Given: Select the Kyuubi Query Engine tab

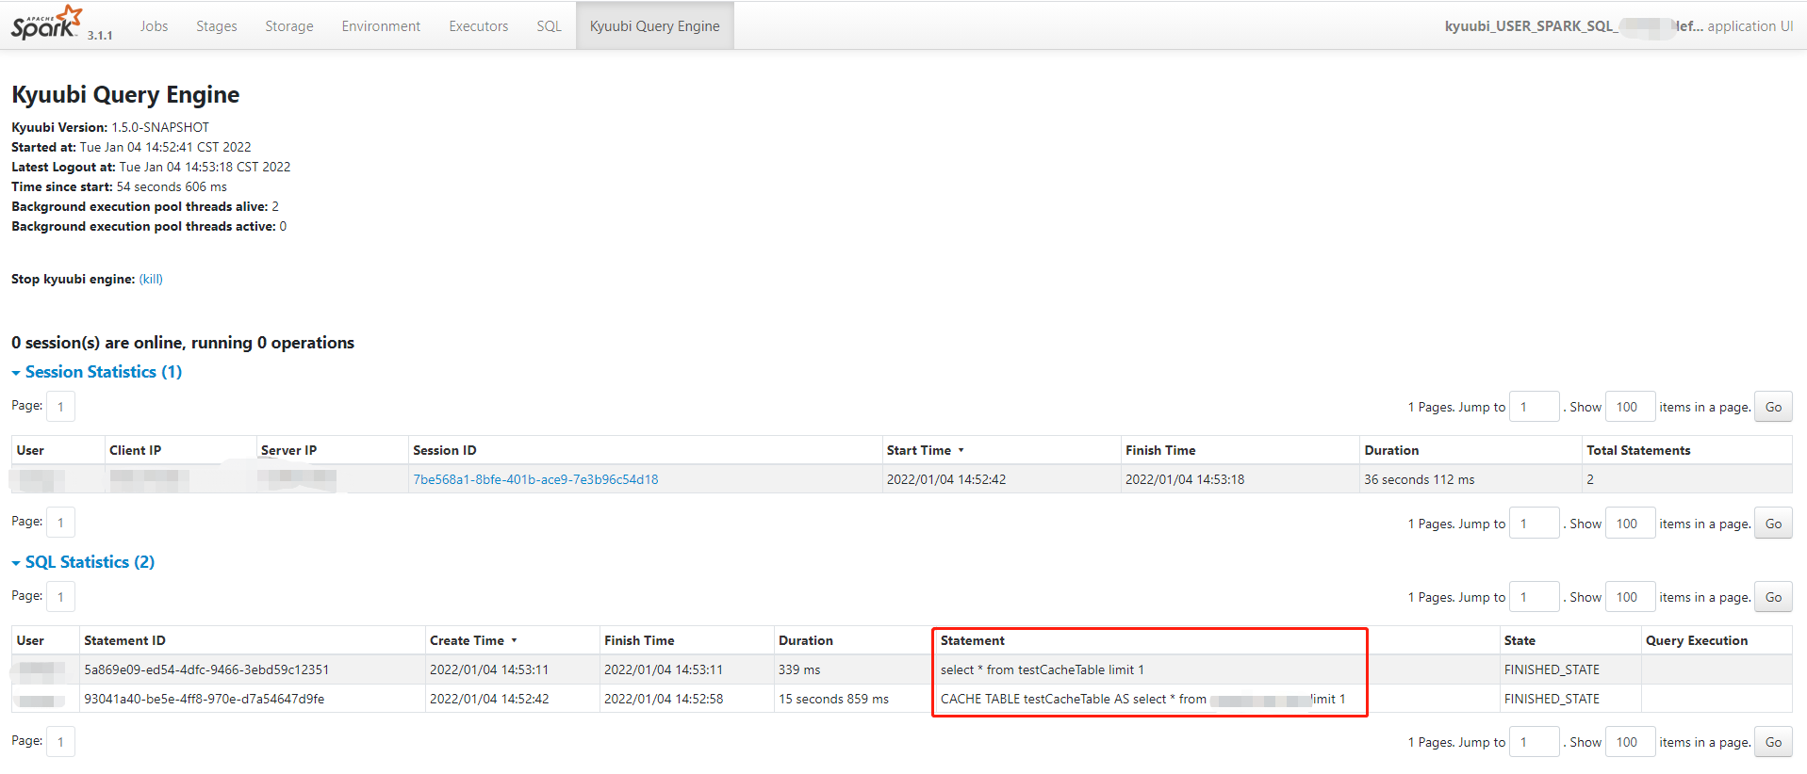Looking at the screenshot, I should point(655,26).
